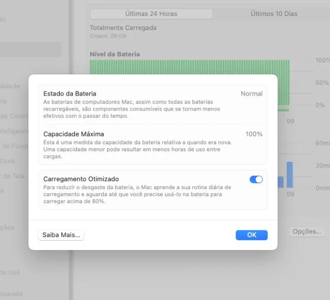Open the Opções… button behind dialog
330x300 pixels.
pos(307,231)
